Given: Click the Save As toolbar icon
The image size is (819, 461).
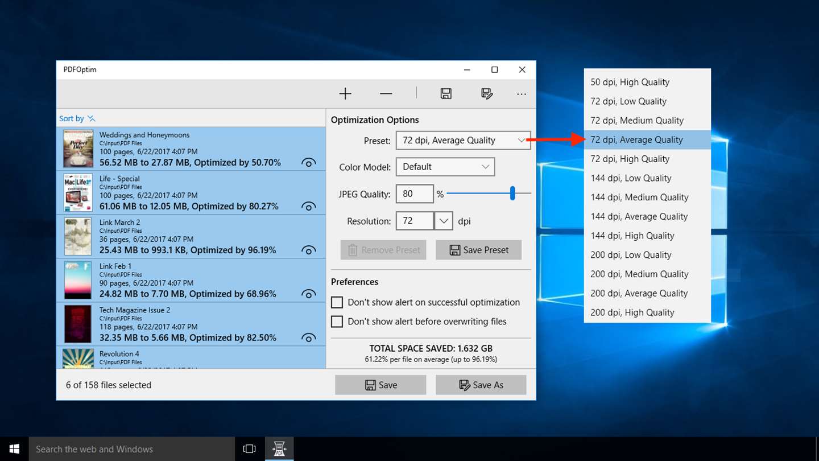Looking at the screenshot, I should 487,94.
